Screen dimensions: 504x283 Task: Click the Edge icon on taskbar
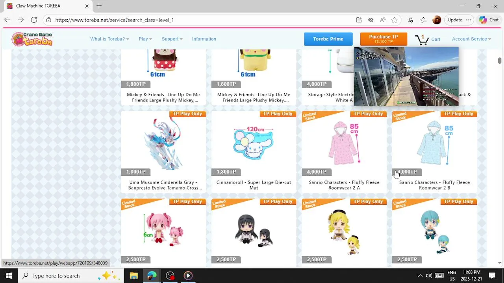click(x=152, y=276)
